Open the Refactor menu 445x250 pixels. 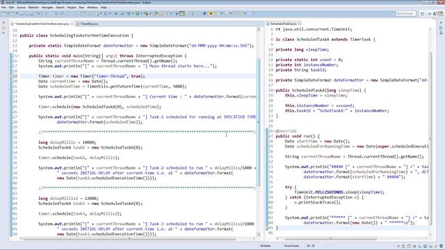click(x=33, y=8)
